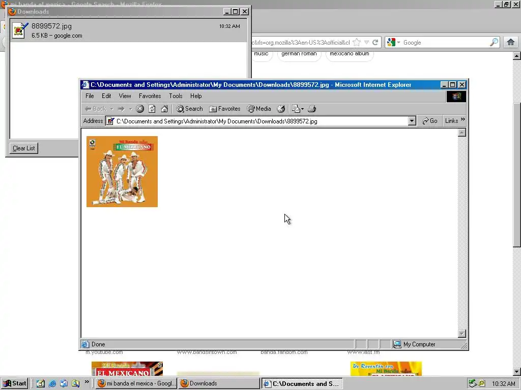Open IE Media pane
This screenshot has height=390, width=521.
point(259,109)
